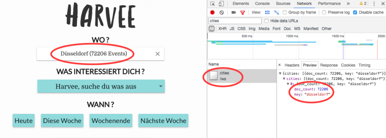Check Hide data URLs
The width and height of the screenshot is (386, 138).
[267, 21]
